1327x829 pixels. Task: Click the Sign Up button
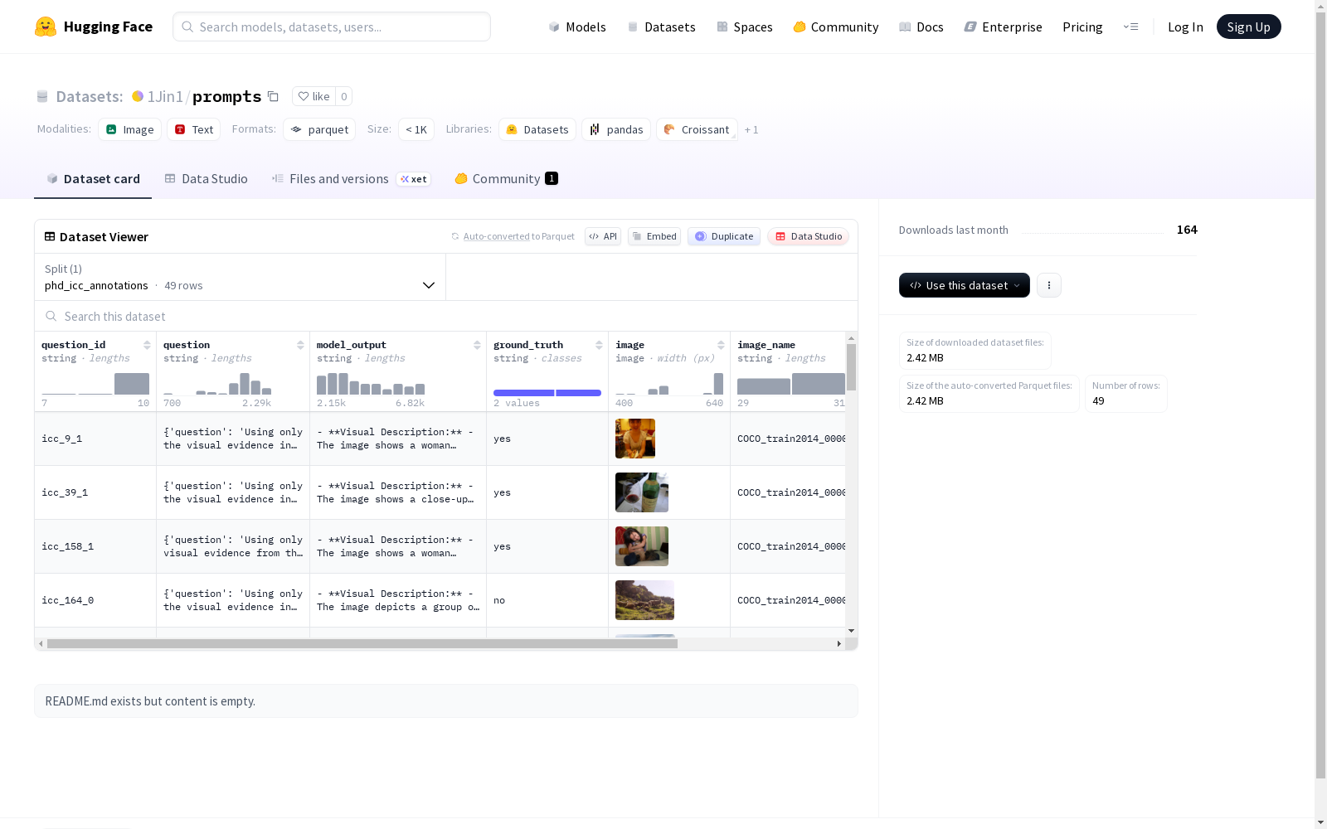(x=1248, y=27)
